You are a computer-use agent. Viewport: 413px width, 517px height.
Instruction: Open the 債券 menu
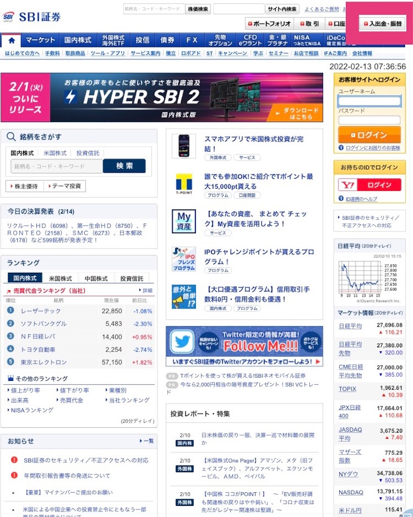(x=168, y=40)
